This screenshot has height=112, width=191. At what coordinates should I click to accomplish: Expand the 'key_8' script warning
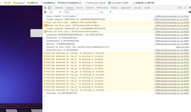[x=47, y=69]
